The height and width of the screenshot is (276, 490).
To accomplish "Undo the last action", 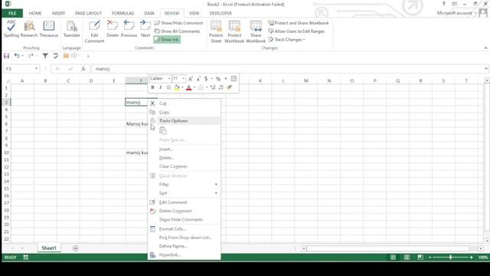I will pyautogui.click(x=17, y=56).
